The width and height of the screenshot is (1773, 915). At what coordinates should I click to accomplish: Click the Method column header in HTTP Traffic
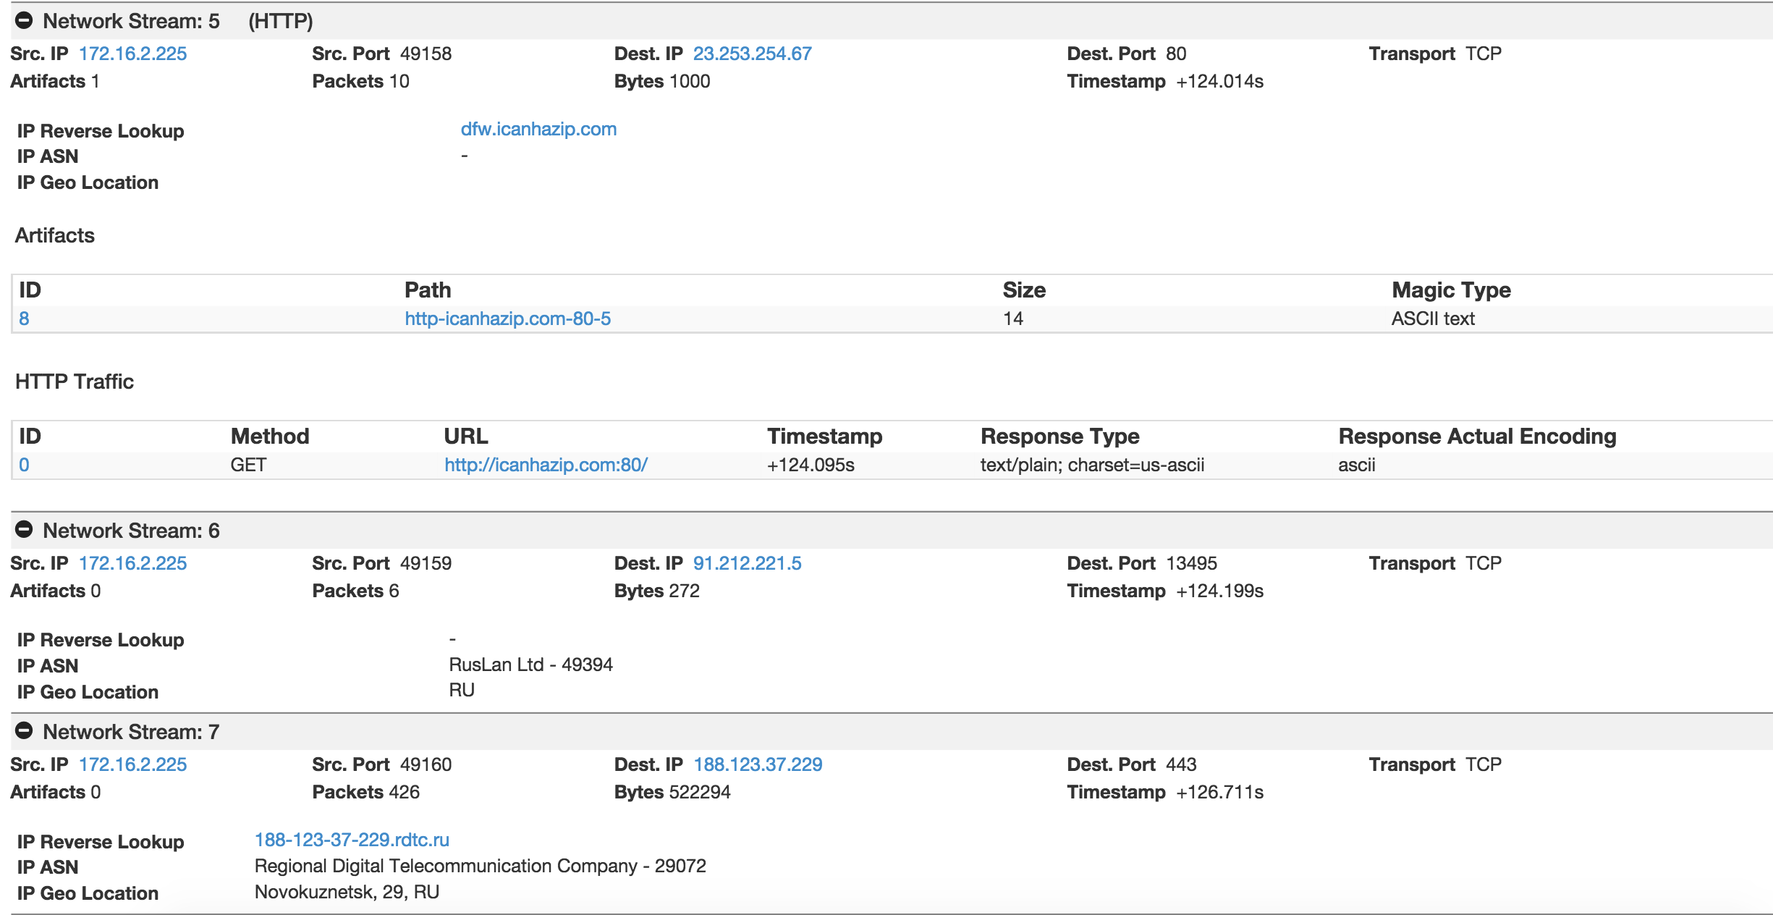(x=269, y=437)
